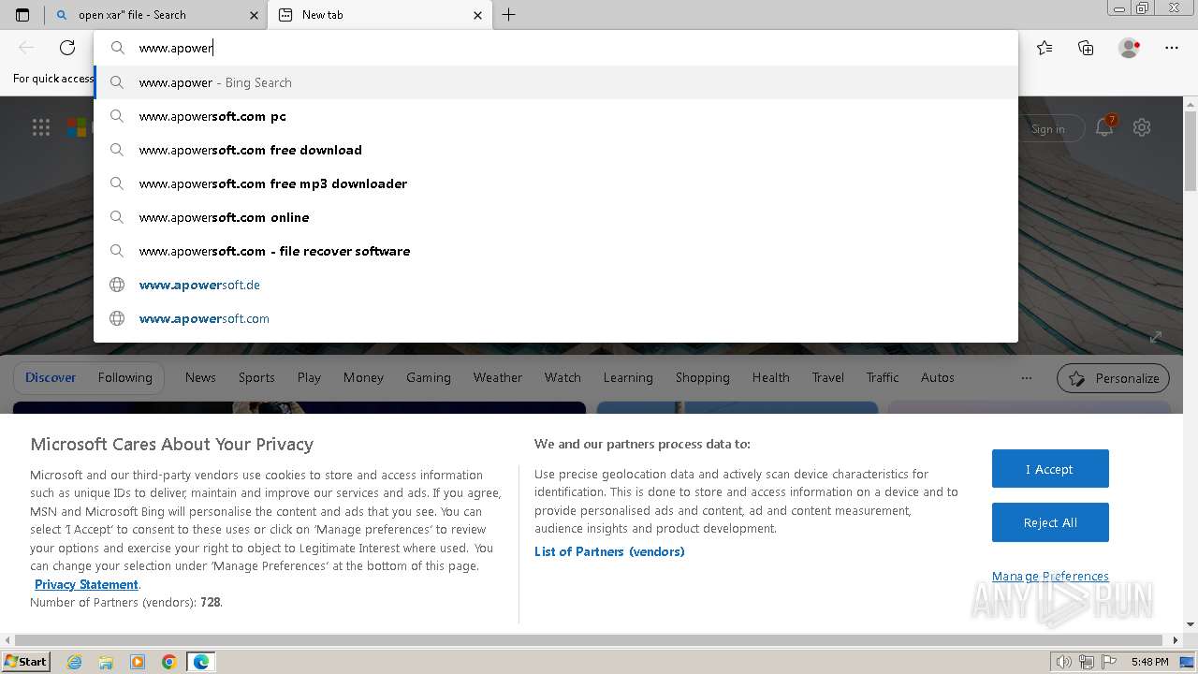Viewport: 1198px width, 674px height.
Task: Open notifications bell with badge
Action: [1105, 127]
